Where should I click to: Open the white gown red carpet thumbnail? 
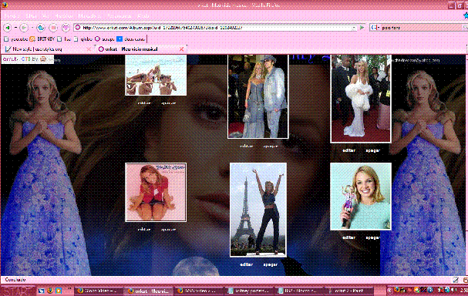[x=361, y=99]
